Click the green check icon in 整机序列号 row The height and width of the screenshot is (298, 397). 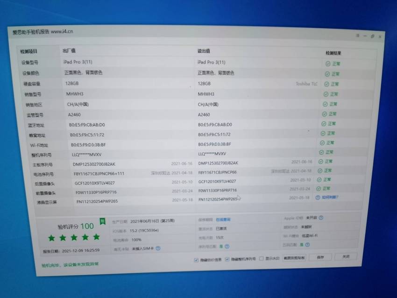(x=321, y=152)
